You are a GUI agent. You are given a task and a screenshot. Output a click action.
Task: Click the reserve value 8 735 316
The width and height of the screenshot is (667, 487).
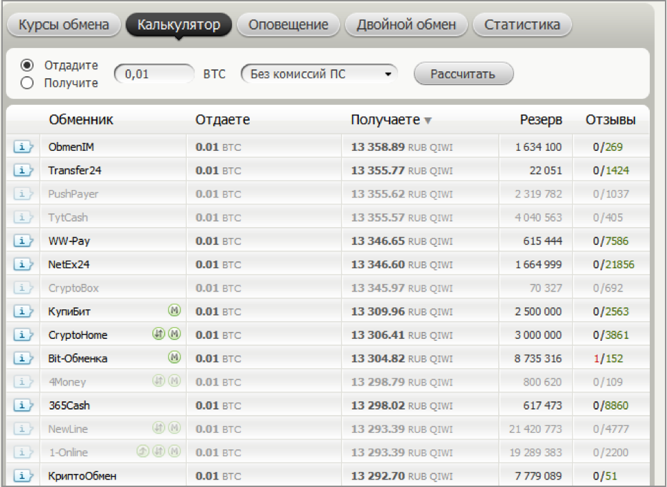538,359
